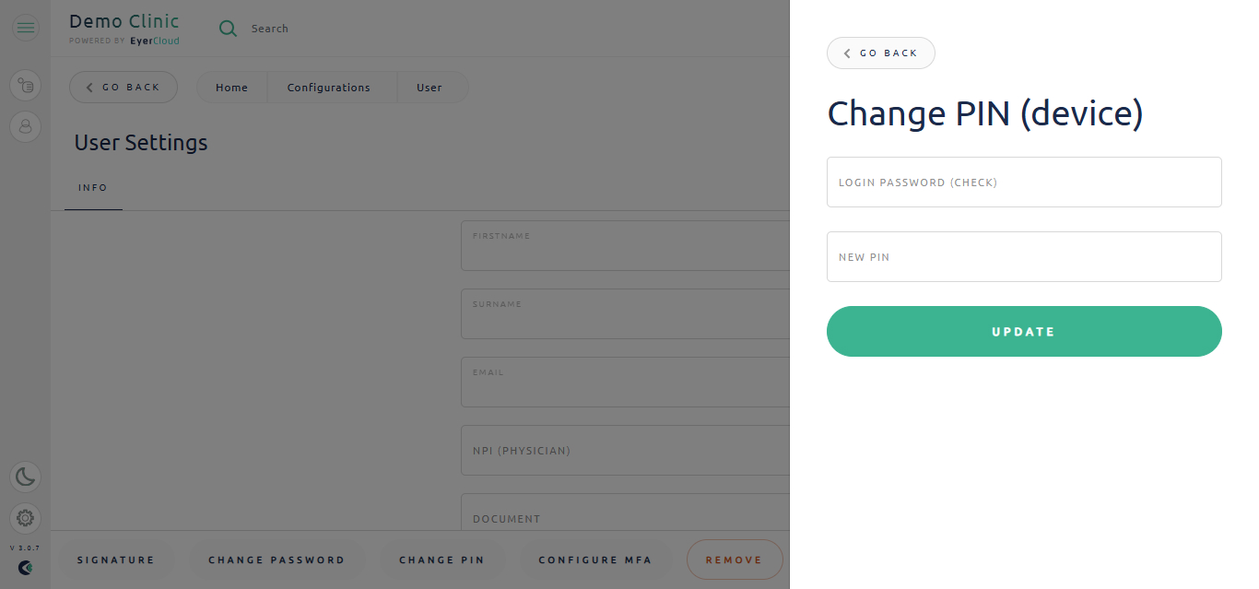Open the patient profile sidebar icon
Screen dimensions: 1259x589
pos(26,126)
